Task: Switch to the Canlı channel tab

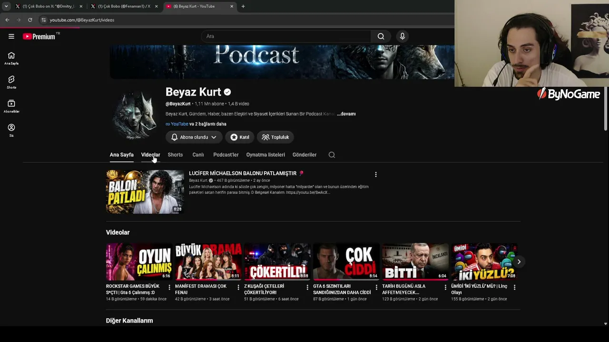Action: pyautogui.click(x=198, y=155)
